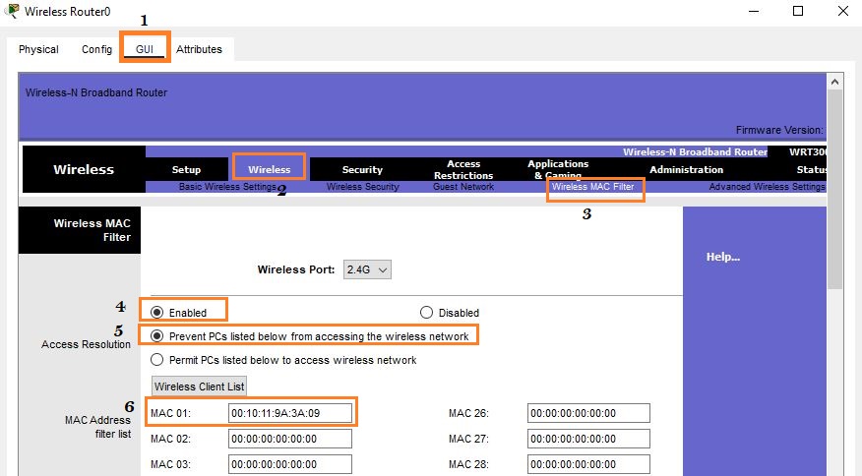Select the Disabled radio button
The width and height of the screenshot is (862, 476).
coord(426,313)
